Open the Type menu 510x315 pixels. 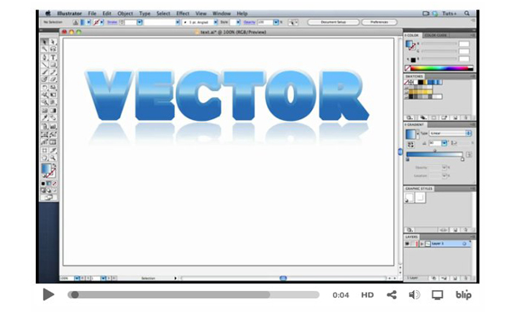(x=144, y=14)
